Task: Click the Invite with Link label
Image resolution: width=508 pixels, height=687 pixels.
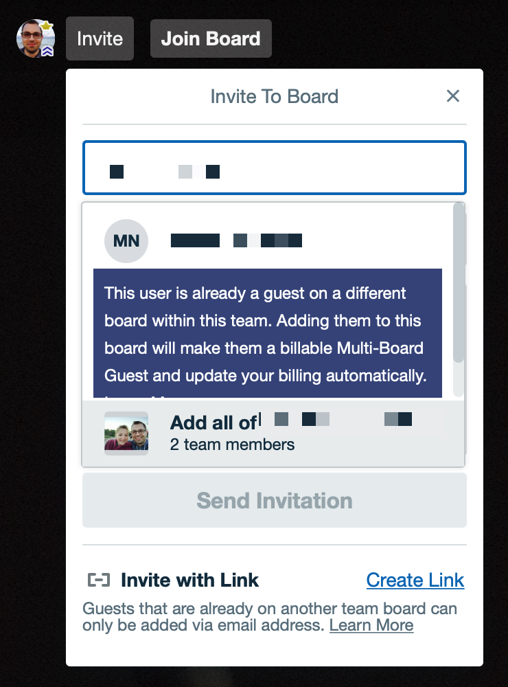Action: pos(189,580)
